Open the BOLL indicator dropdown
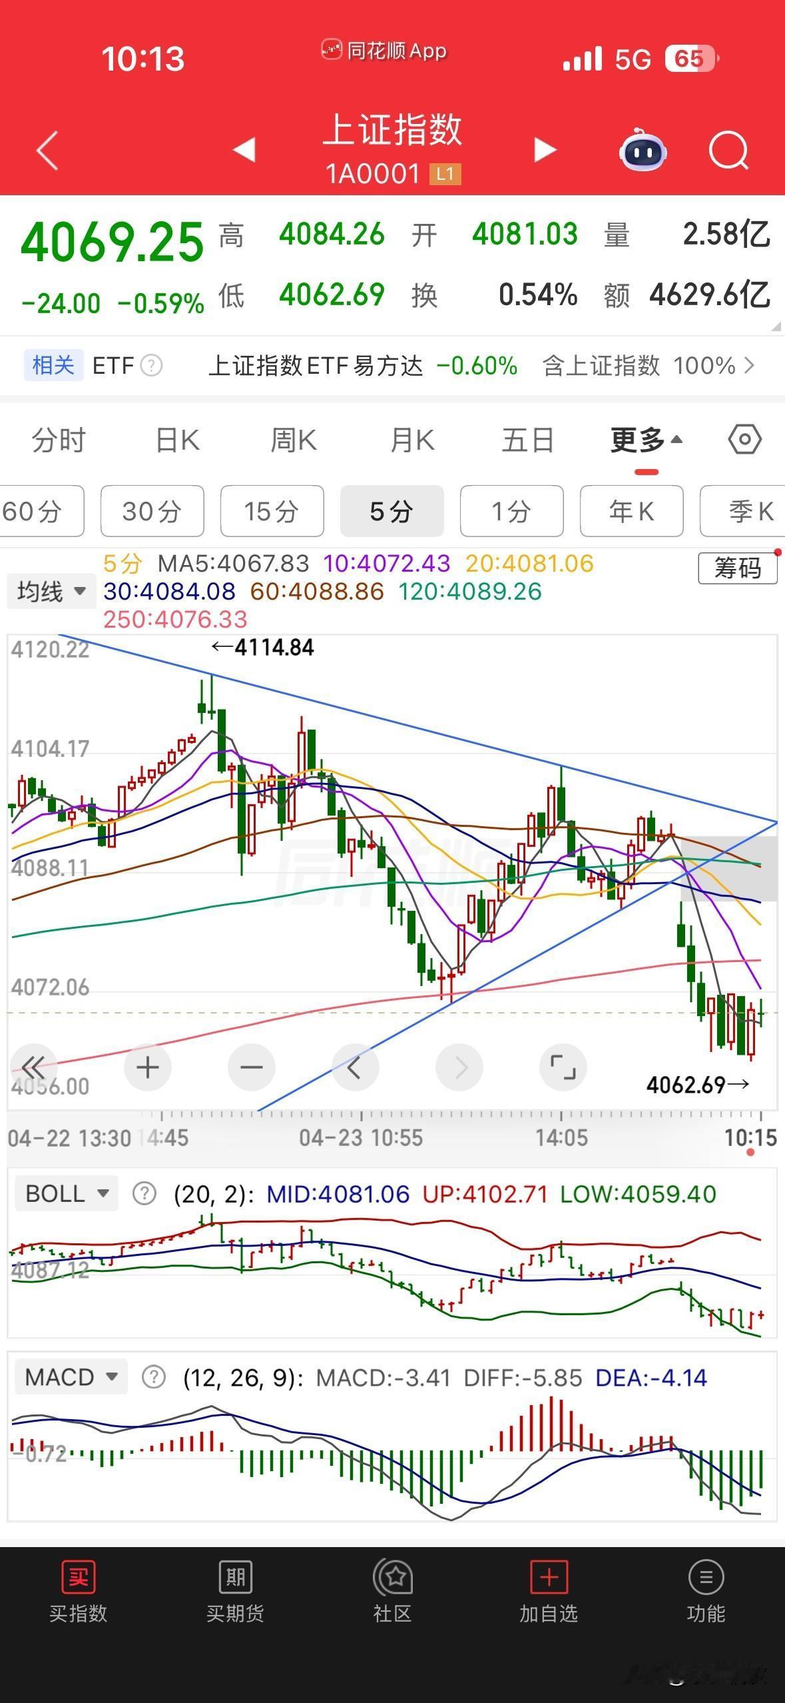This screenshot has height=1703, width=785. 66,1193
